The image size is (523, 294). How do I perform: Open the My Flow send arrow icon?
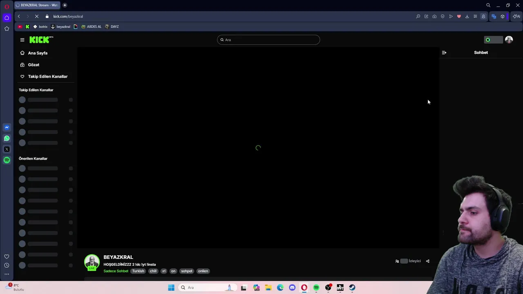[451, 16]
